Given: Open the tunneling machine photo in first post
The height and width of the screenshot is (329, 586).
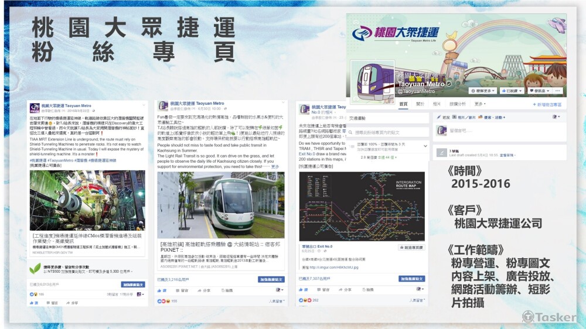Looking at the screenshot, I should (x=87, y=201).
